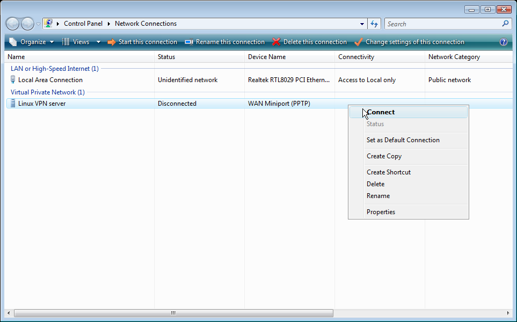This screenshot has width=517, height=322.
Task: Click the Back navigation arrow button
Action: coord(12,24)
